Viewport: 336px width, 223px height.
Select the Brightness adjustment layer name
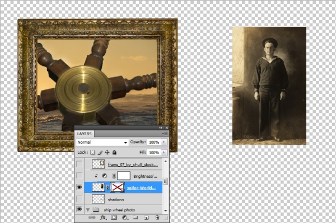point(145,176)
